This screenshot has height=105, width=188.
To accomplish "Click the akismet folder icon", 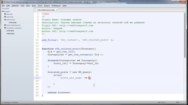I will click(5, 14).
